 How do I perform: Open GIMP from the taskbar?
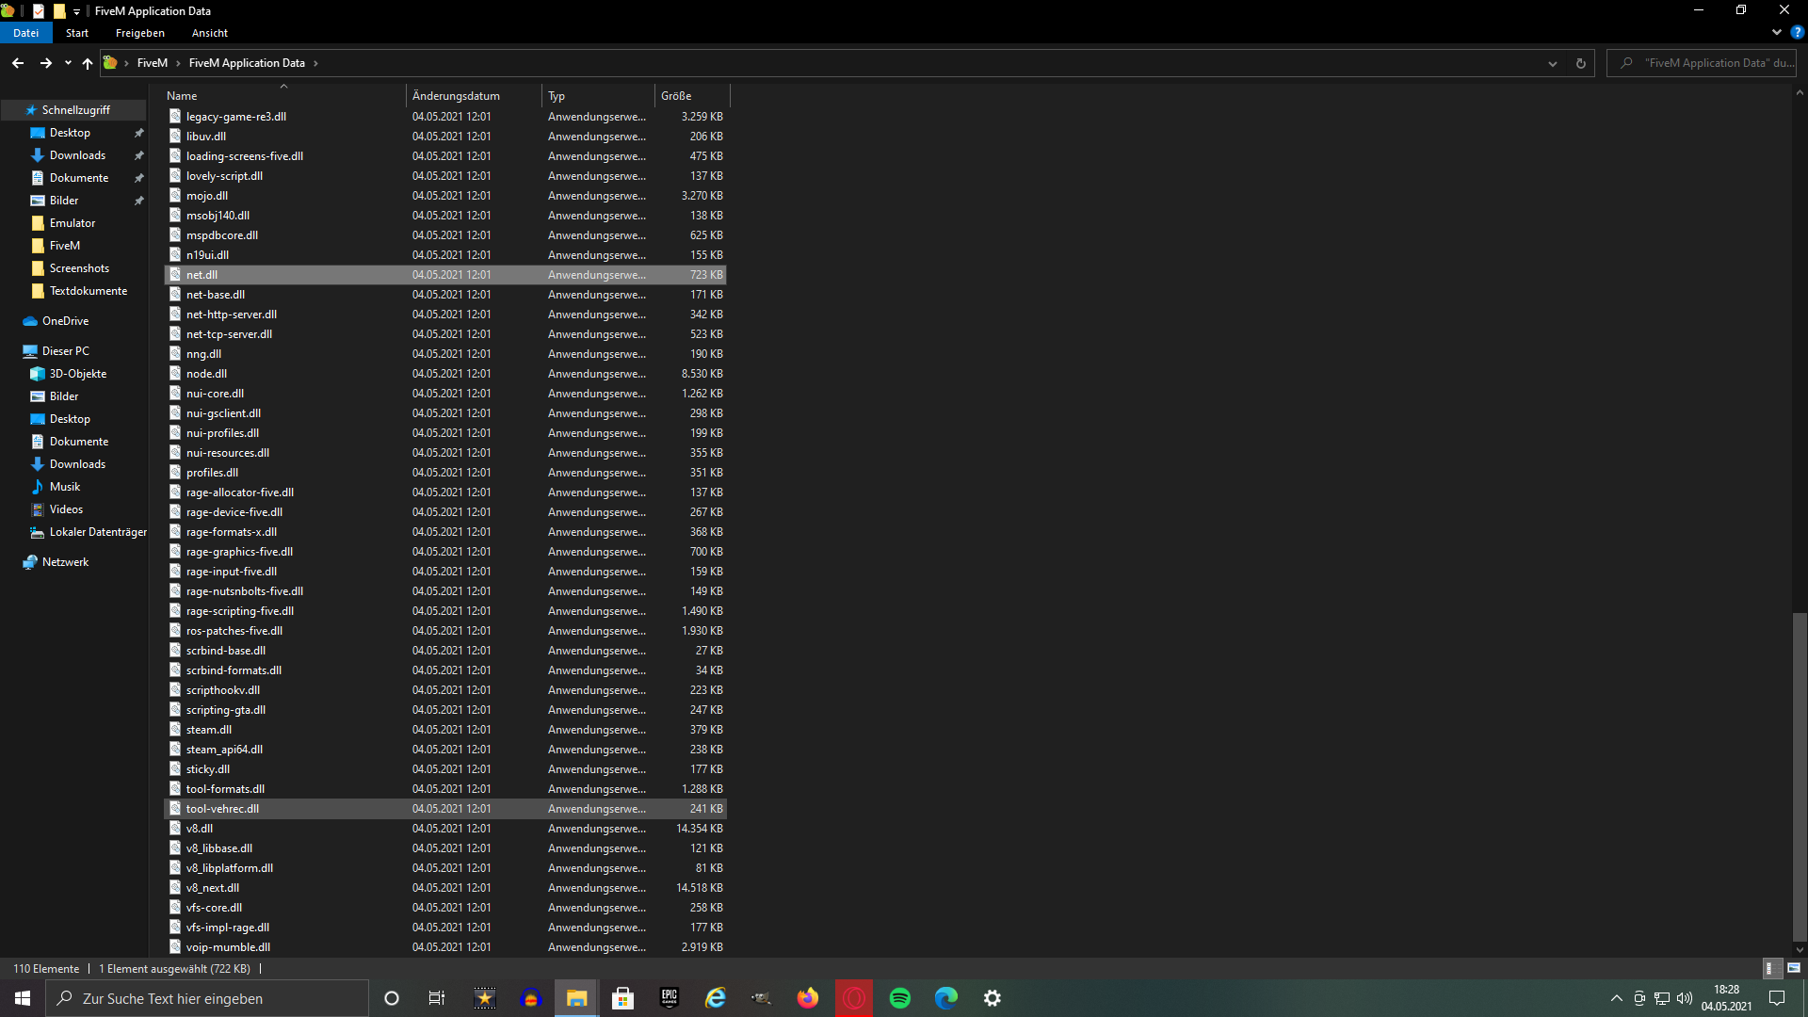(761, 997)
